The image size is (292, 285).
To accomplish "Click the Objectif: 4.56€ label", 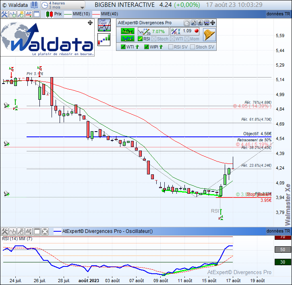I will tap(257, 134).
